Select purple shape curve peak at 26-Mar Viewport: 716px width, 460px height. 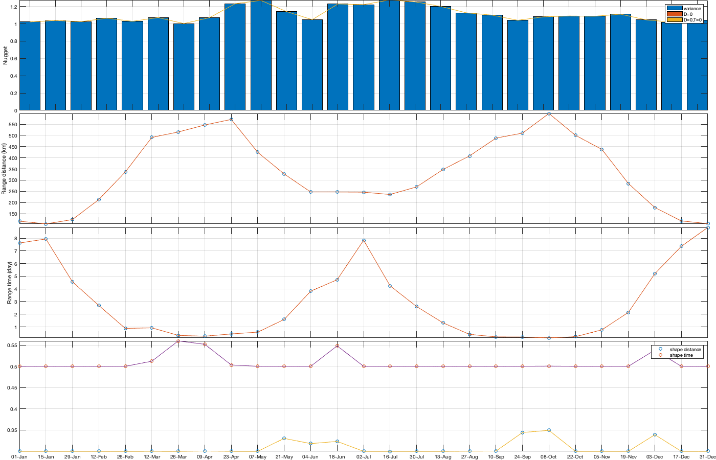178,341
